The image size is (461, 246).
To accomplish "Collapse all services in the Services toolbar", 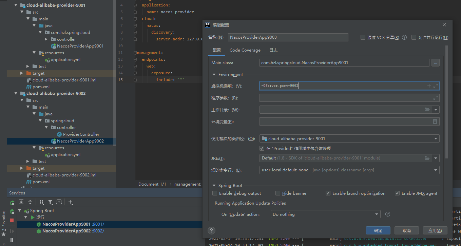I will pos(30,202).
